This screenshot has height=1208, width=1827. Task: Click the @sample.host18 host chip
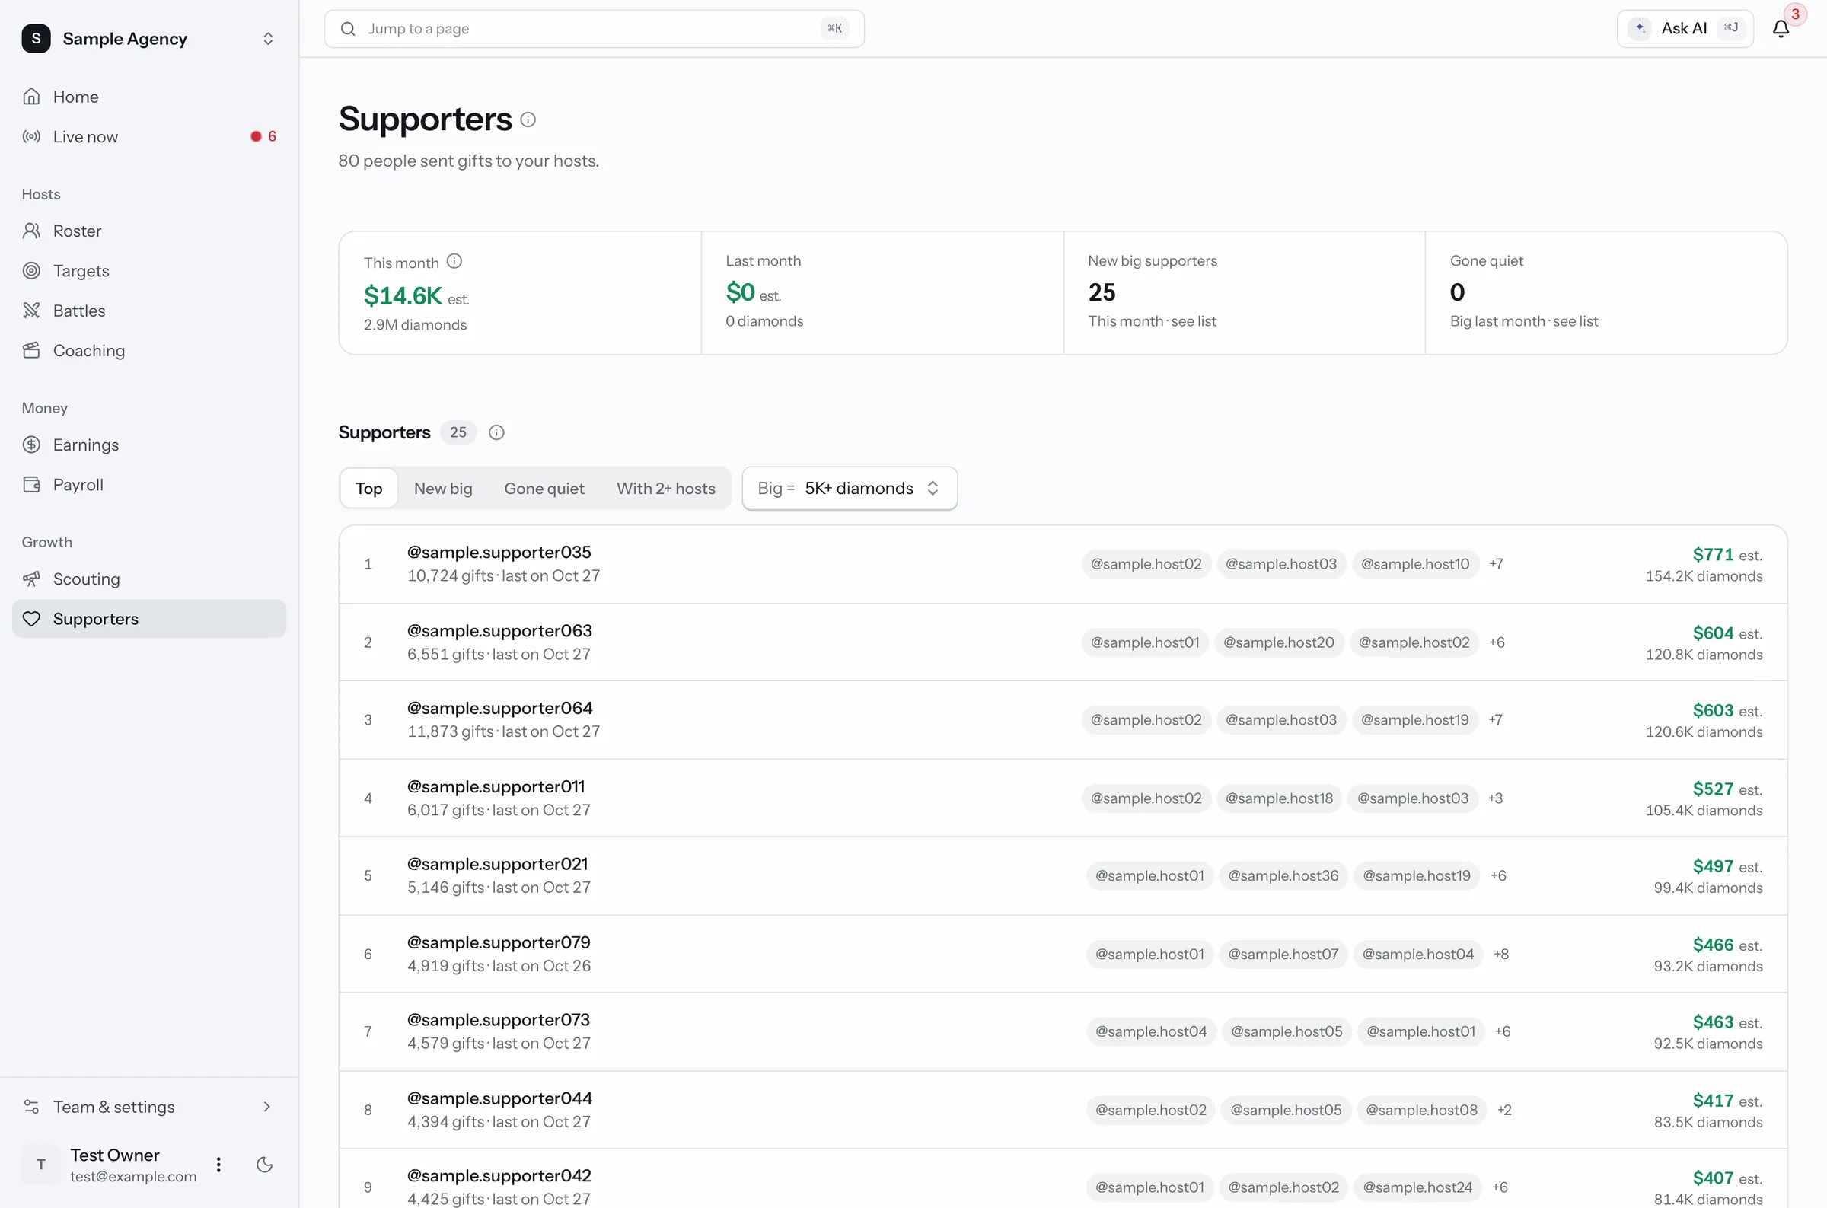click(1279, 798)
